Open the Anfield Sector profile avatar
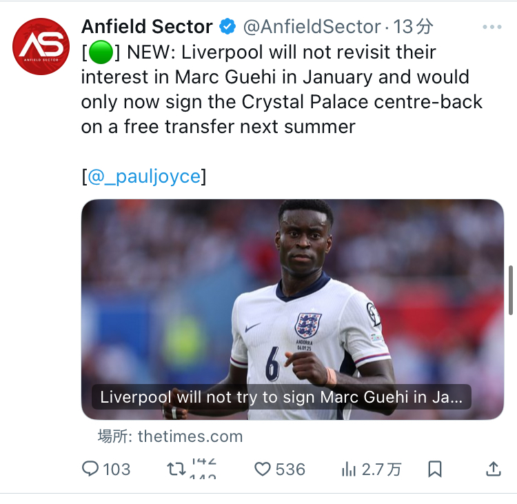The height and width of the screenshot is (504, 517). point(41,46)
